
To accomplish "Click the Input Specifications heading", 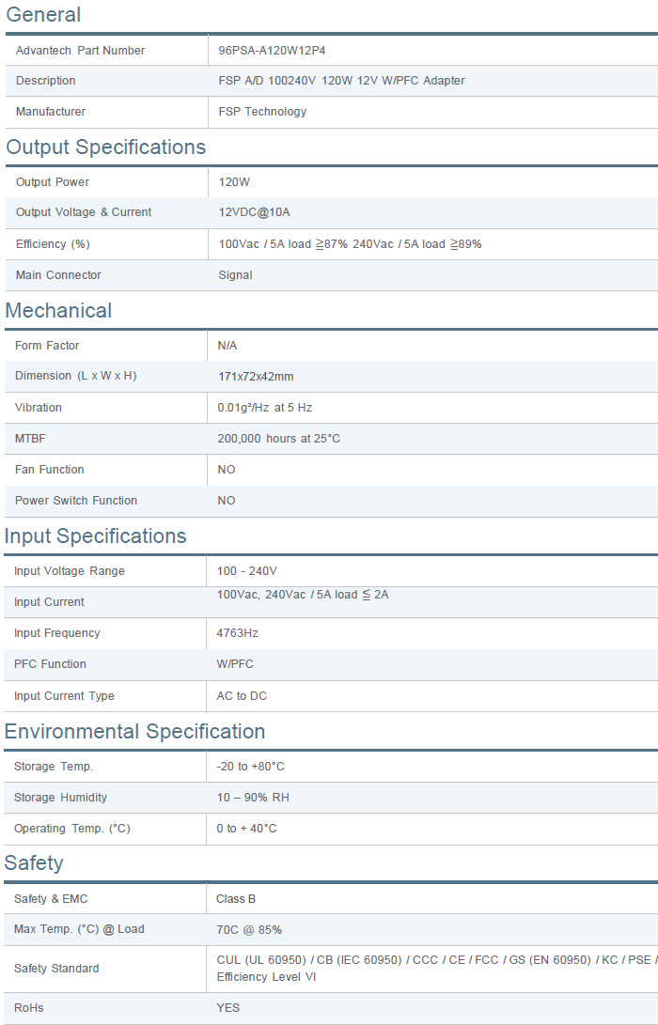I will [x=96, y=536].
